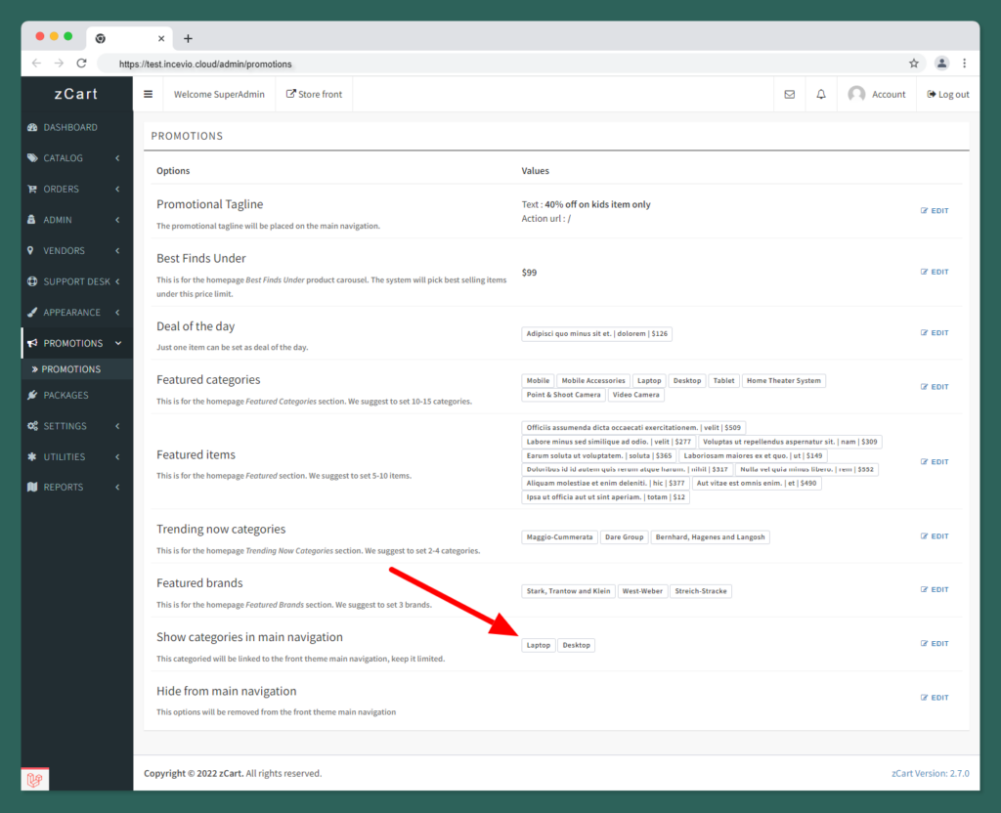
Task: Click the browser reload icon
Action: point(82,64)
